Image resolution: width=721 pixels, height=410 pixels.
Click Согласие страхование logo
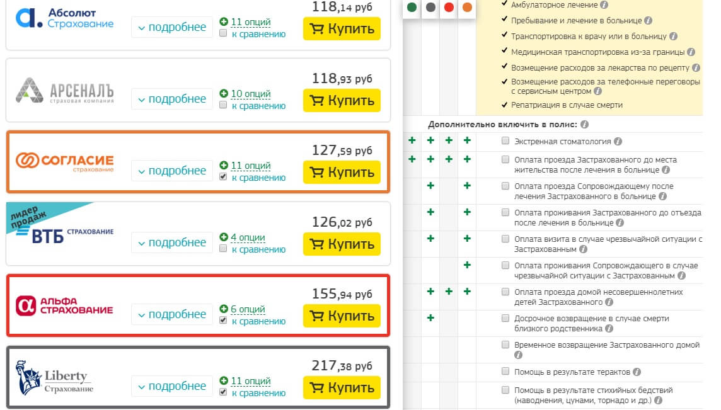click(65, 162)
